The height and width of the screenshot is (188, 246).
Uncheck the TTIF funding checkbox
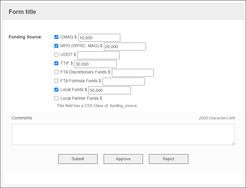pyautogui.click(x=56, y=63)
